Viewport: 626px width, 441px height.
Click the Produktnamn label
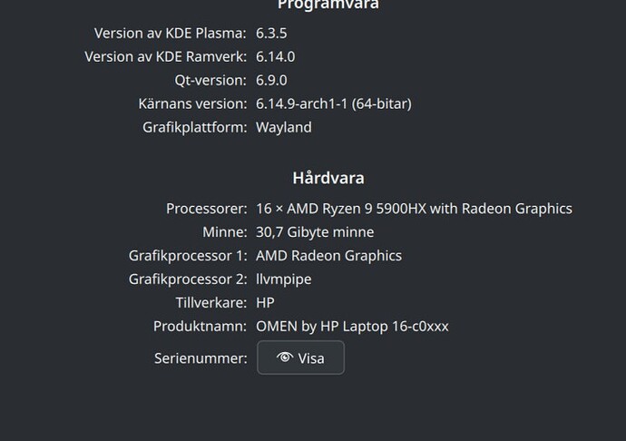tap(201, 327)
